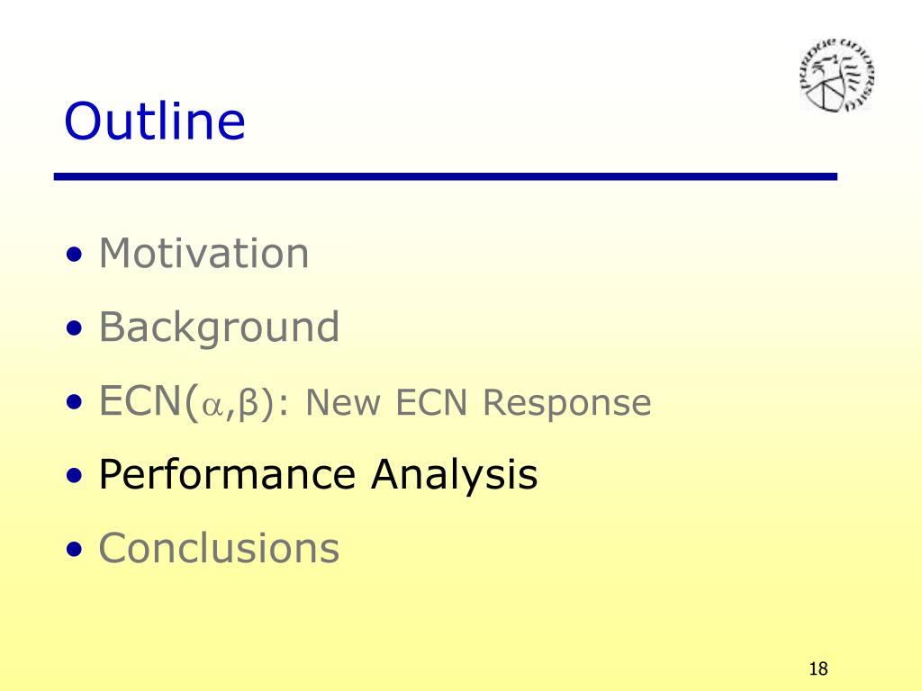Click the Purdue University seal logo

[x=836, y=74]
